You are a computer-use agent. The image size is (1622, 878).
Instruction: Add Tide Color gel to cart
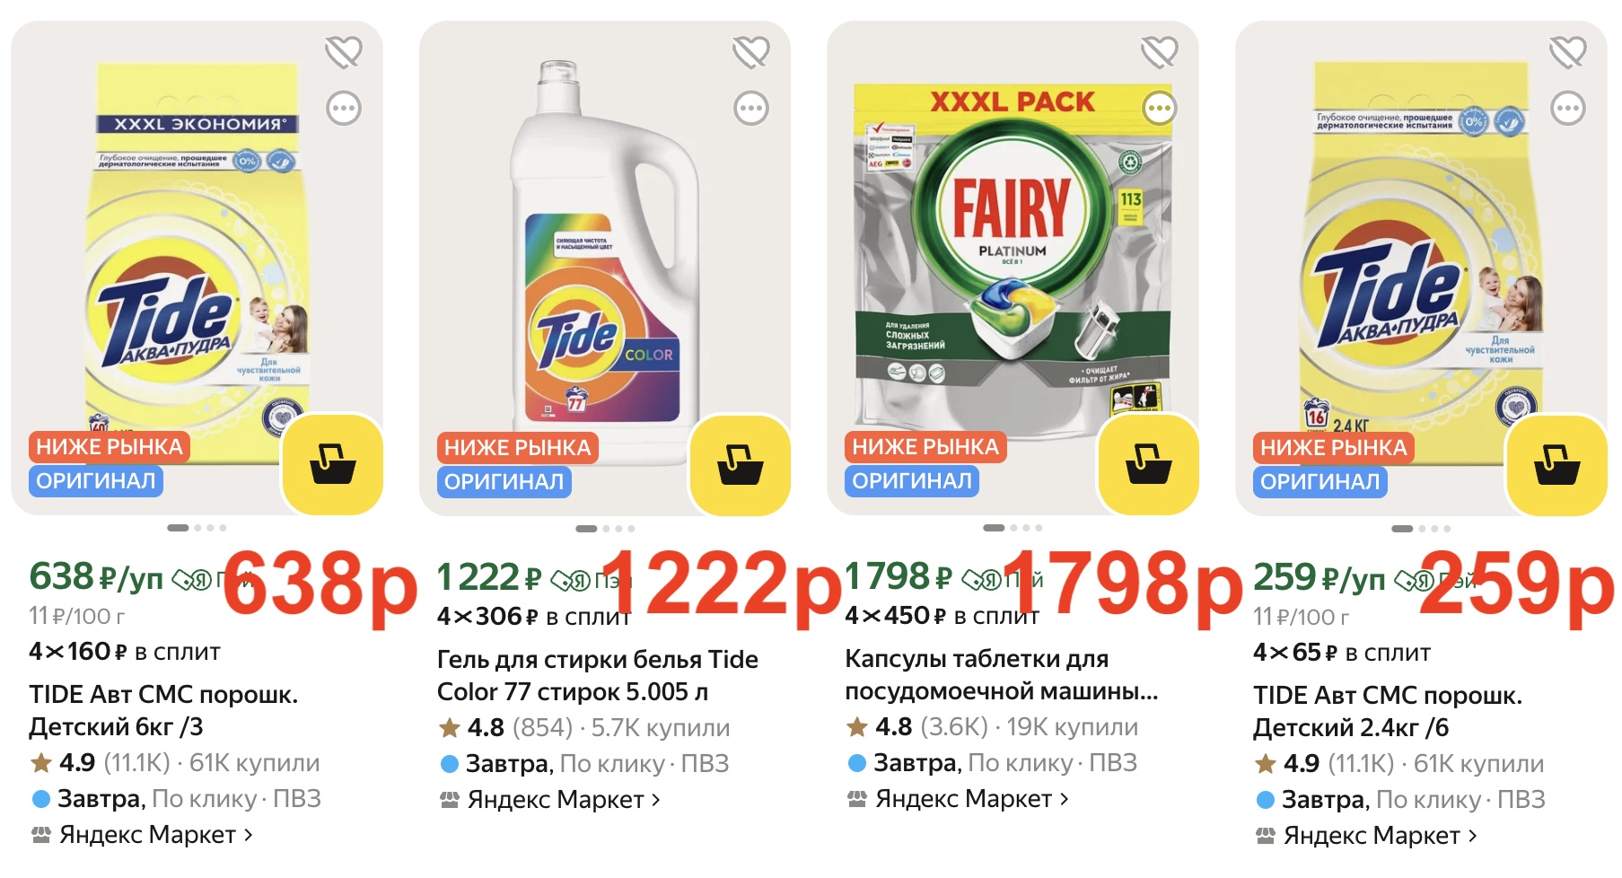741,464
